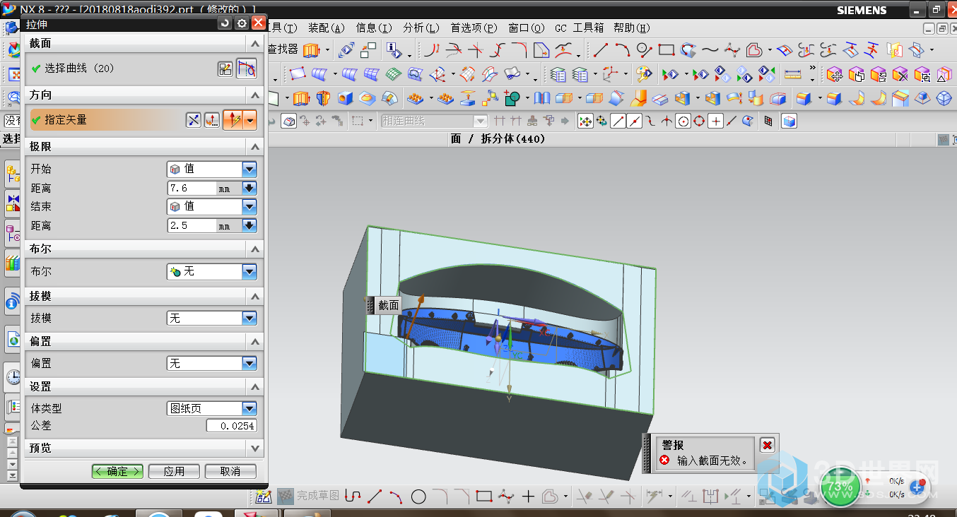This screenshot has width=957, height=517.
Task: Click the inferred vector icon in 方向 section
Action: 233,120
